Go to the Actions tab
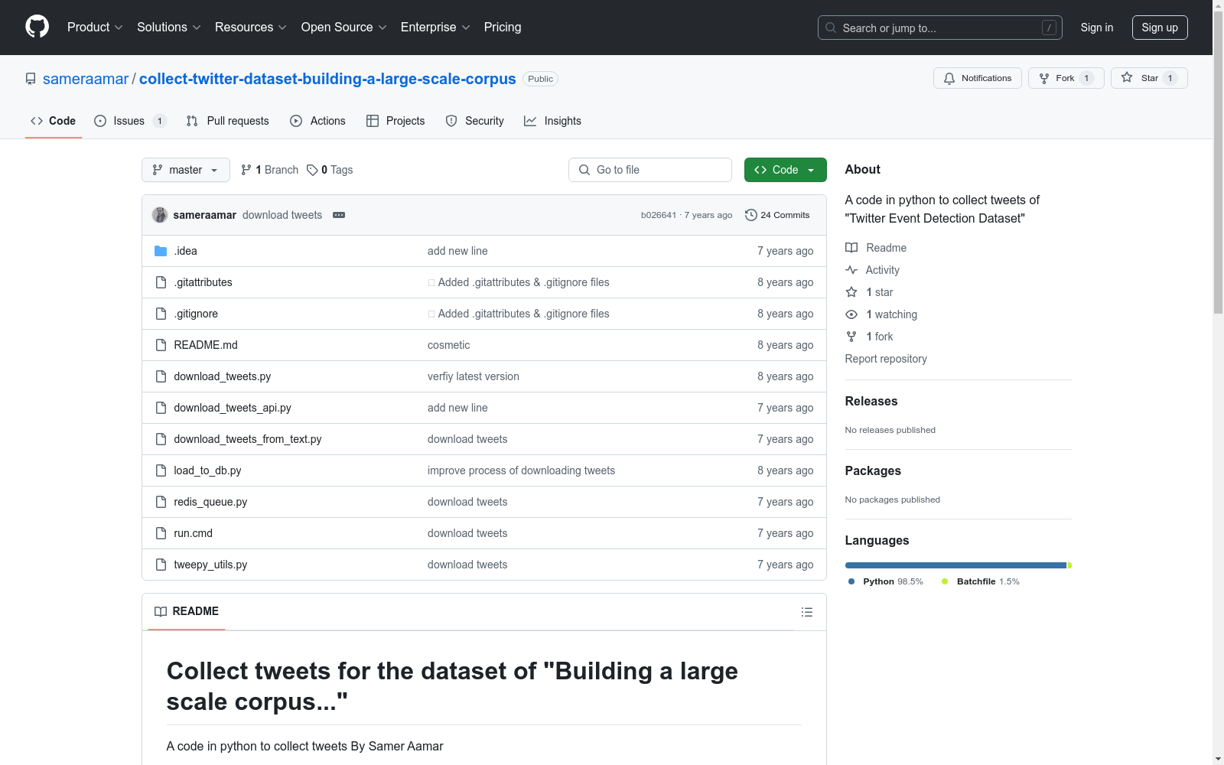This screenshot has height=765, width=1224. pyautogui.click(x=318, y=121)
